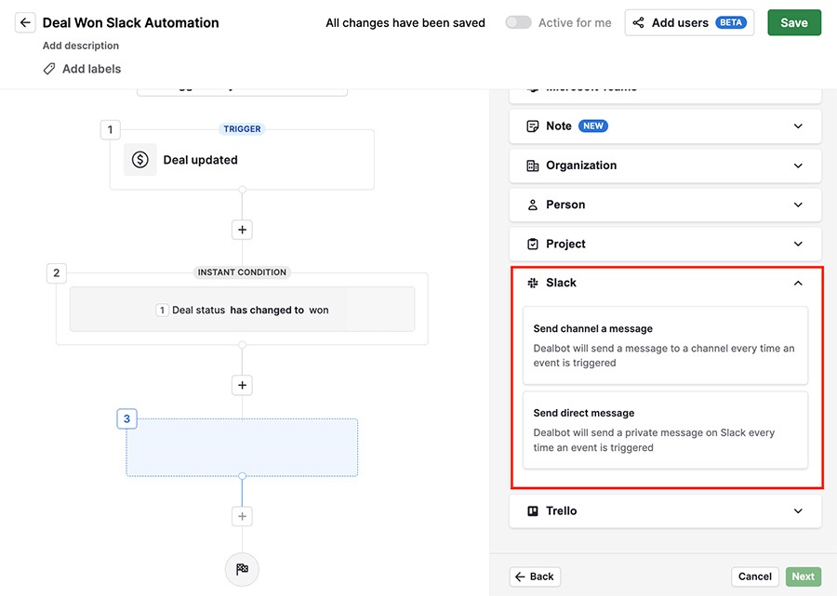Click the BETA badge on Add users
The height and width of the screenshot is (596, 837).
pos(731,22)
